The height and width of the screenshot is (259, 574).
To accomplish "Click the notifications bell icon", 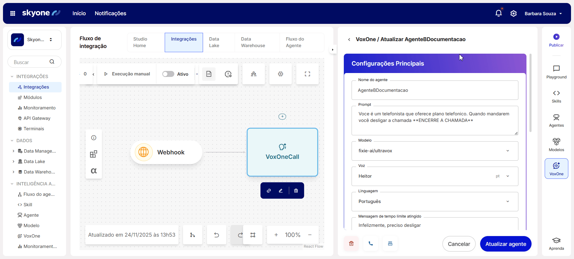I will coord(498,13).
